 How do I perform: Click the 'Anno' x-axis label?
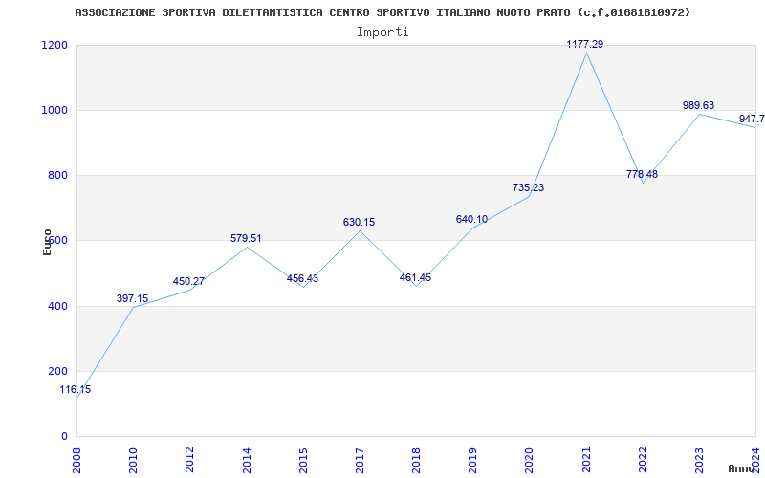tap(741, 468)
